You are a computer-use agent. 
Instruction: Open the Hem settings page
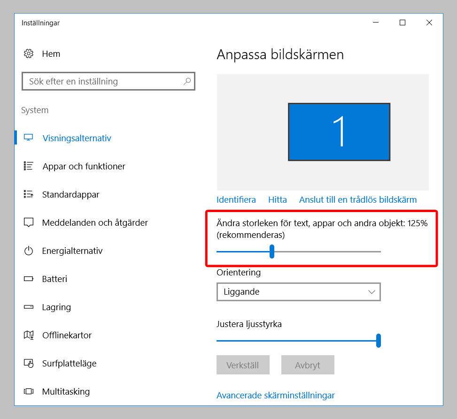click(51, 54)
